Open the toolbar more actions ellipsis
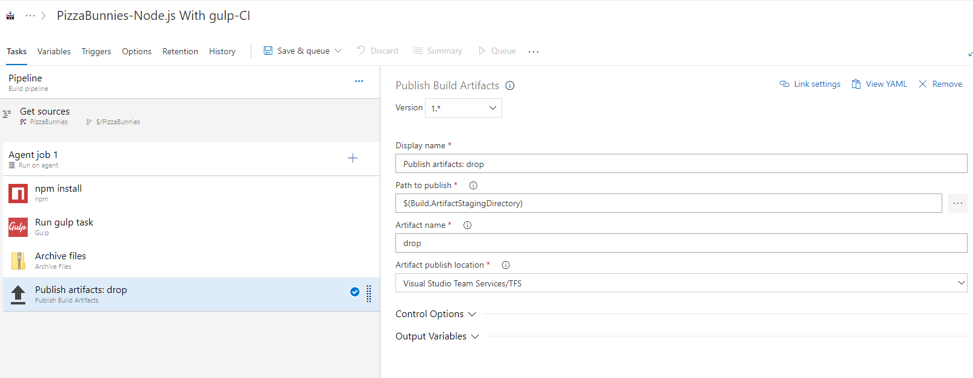973x378 pixels. coord(534,51)
